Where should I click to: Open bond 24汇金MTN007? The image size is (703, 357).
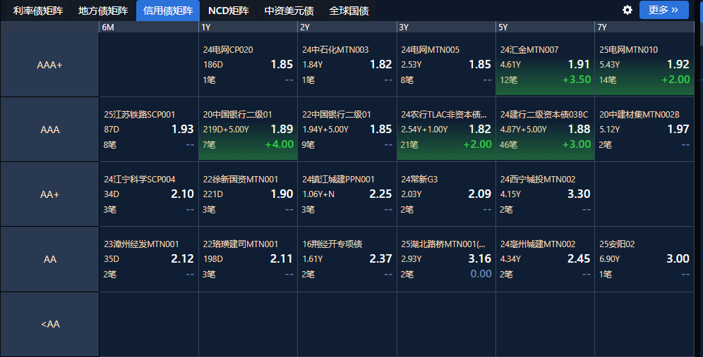(x=529, y=50)
